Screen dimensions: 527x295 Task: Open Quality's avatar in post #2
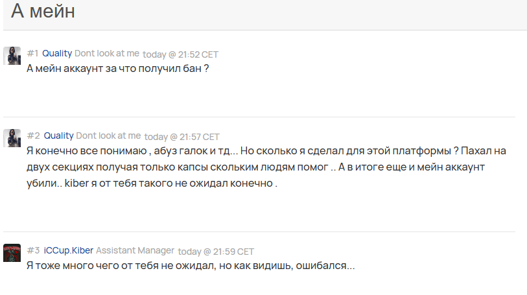click(x=12, y=137)
